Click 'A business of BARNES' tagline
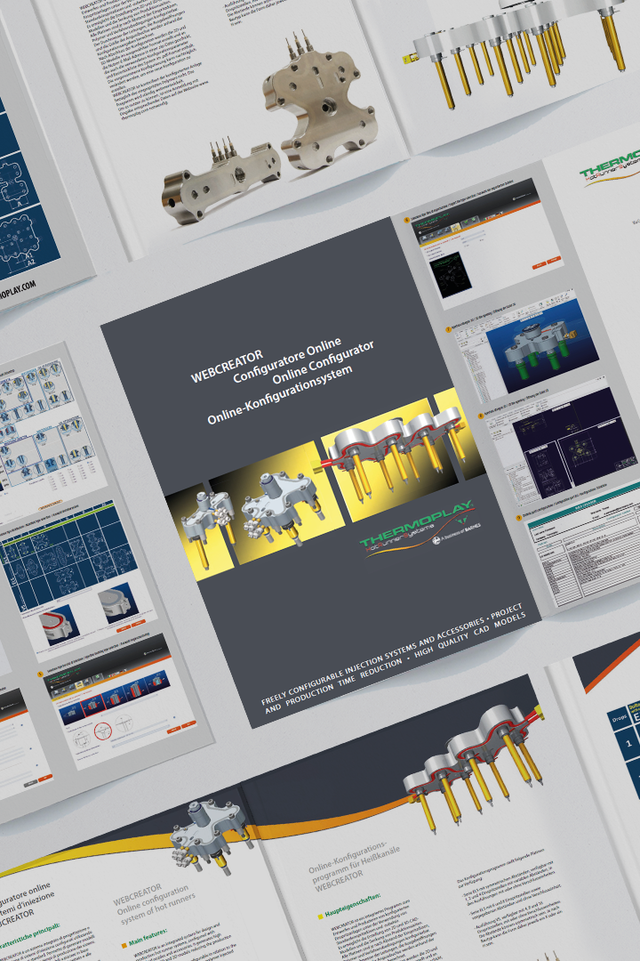The height and width of the screenshot is (961, 640). pyautogui.click(x=458, y=533)
